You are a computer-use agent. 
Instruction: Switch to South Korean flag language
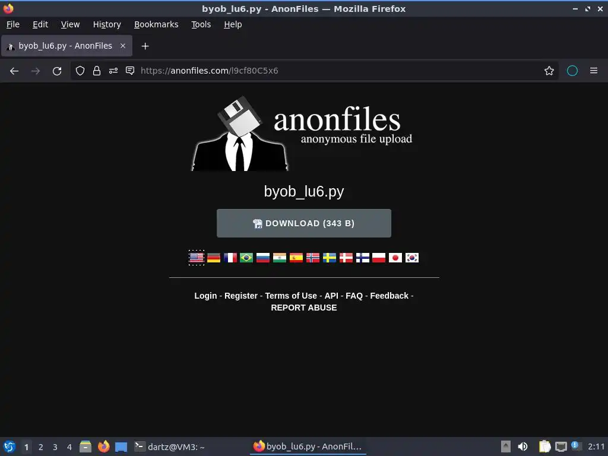[412, 258]
